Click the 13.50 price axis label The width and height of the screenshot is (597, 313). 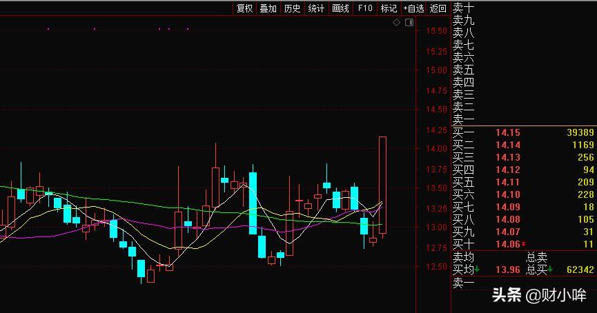pyautogui.click(x=436, y=188)
